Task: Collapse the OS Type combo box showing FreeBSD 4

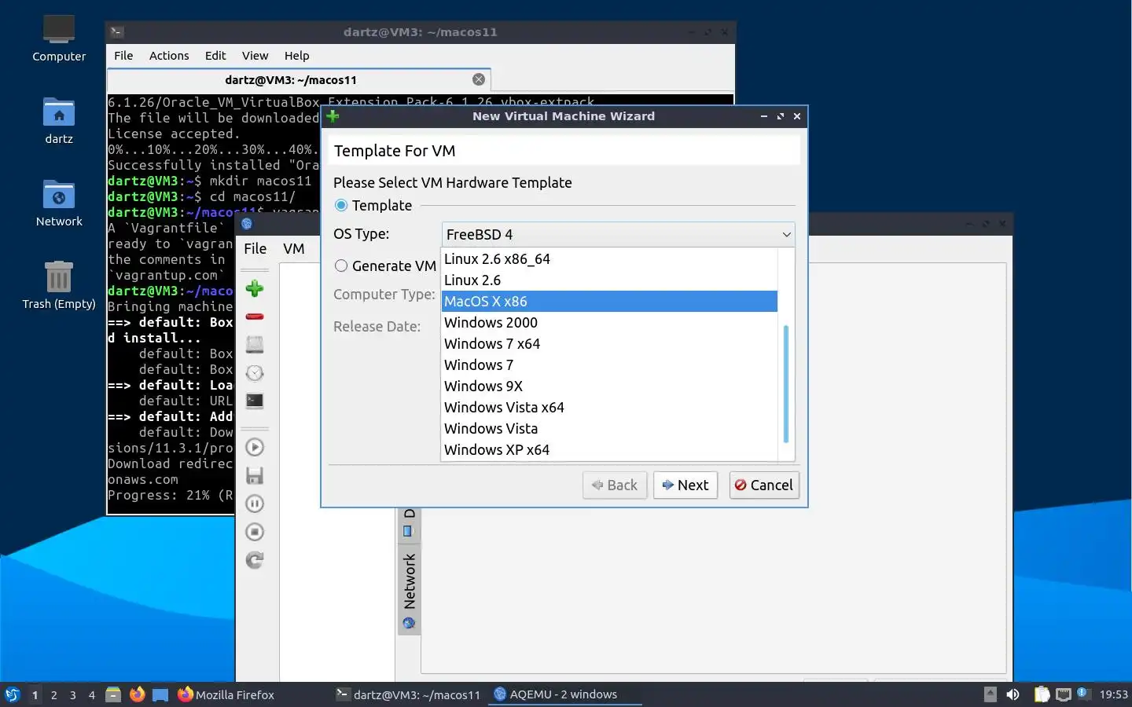Action: click(618, 234)
